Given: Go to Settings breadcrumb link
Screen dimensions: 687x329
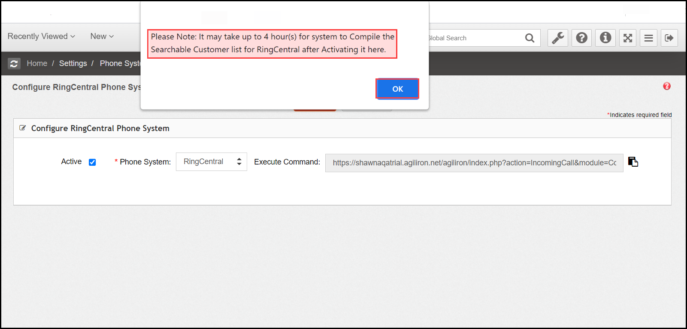Looking at the screenshot, I should point(73,63).
